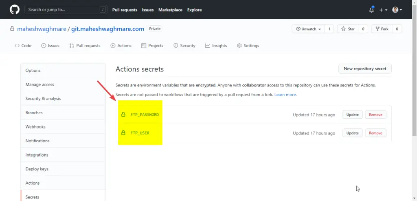
Task: Update the FTP_USER secret
Action: (352, 133)
